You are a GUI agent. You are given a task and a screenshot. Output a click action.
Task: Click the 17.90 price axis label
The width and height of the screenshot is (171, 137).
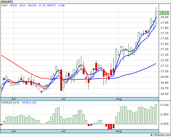coord(164,23)
